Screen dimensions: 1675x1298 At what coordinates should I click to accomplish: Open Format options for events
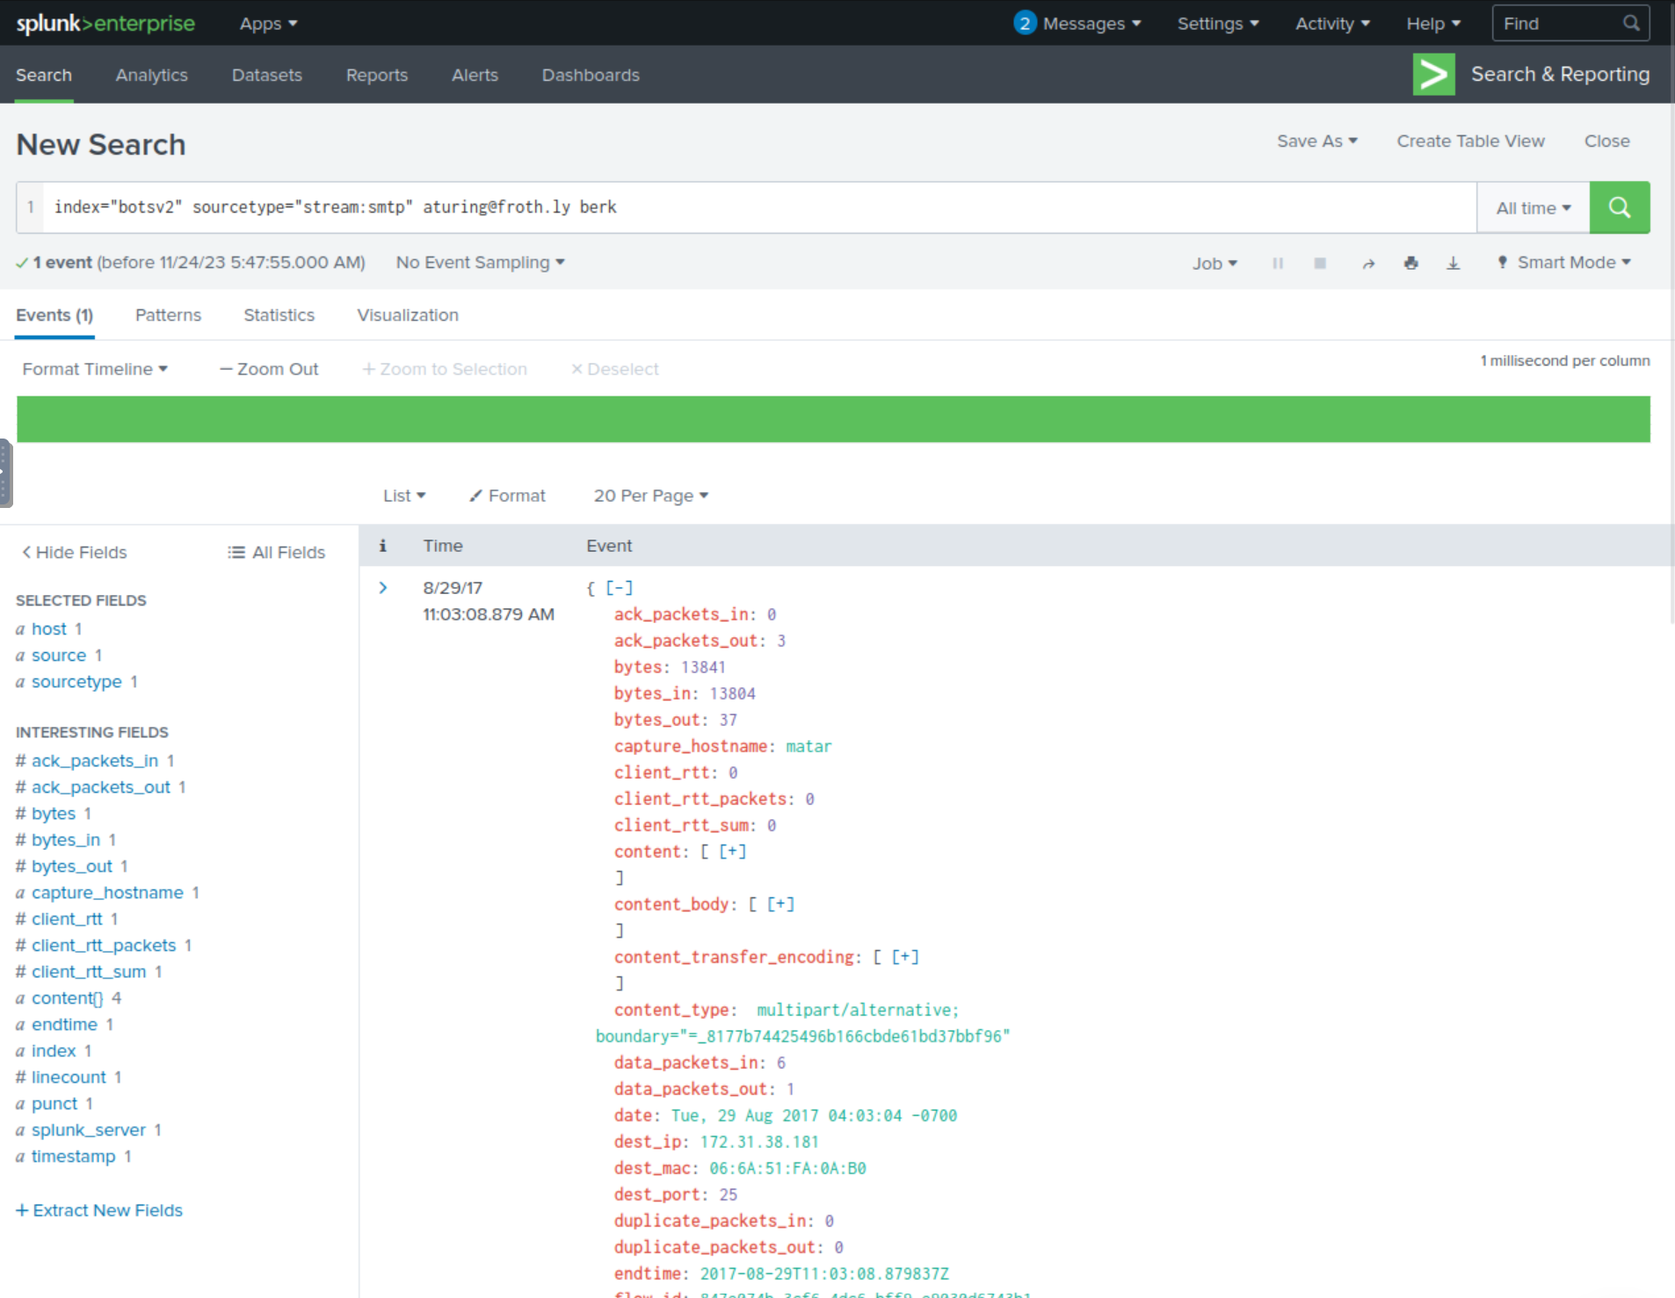(x=507, y=496)
